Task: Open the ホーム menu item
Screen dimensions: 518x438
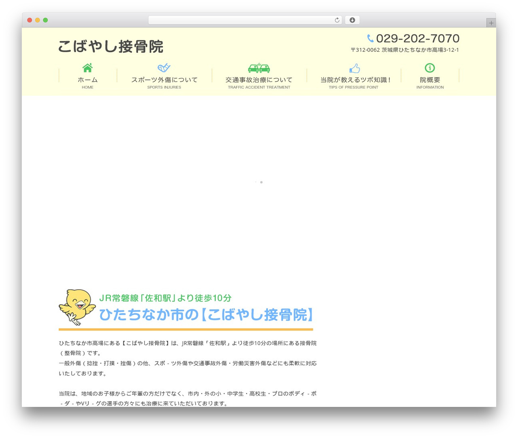Action: [x=87, y=80]
